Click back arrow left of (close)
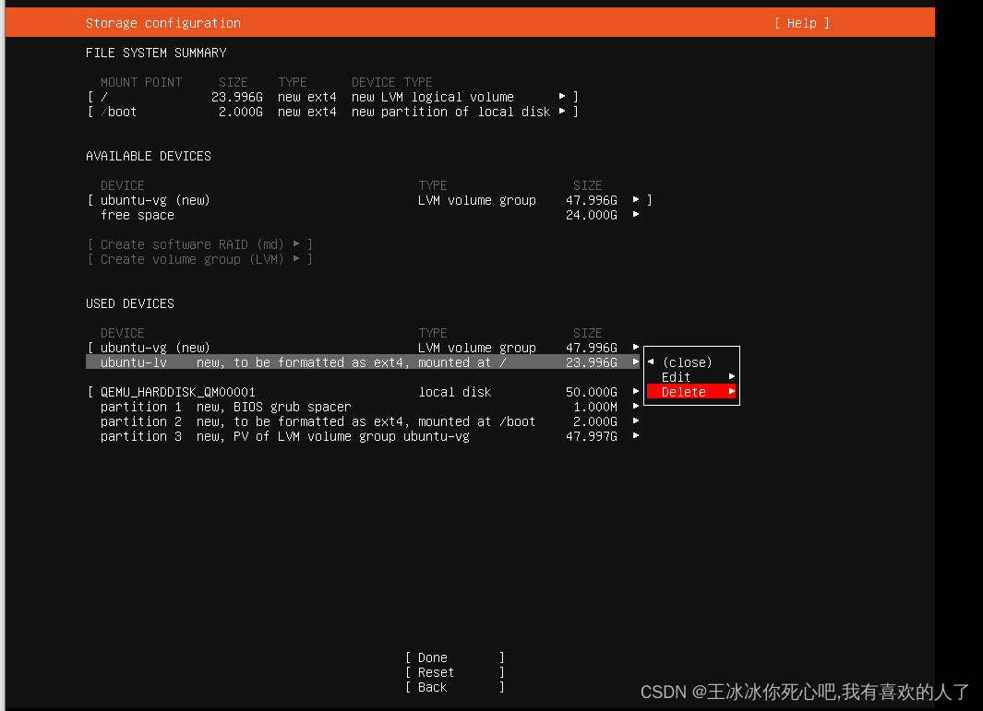The height and width of the screenshot is (711, 983). (651, 362)
